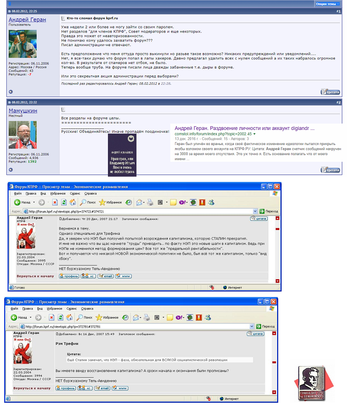The height and width of the screenshot is (415, 347).
Task: Expand the Опции темы dropdown
Action: pyautogui.click(x=327, y=4)
